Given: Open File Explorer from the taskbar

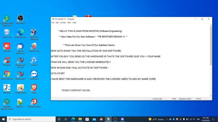Looking at the screenshot, I should [x=80, y=119].
